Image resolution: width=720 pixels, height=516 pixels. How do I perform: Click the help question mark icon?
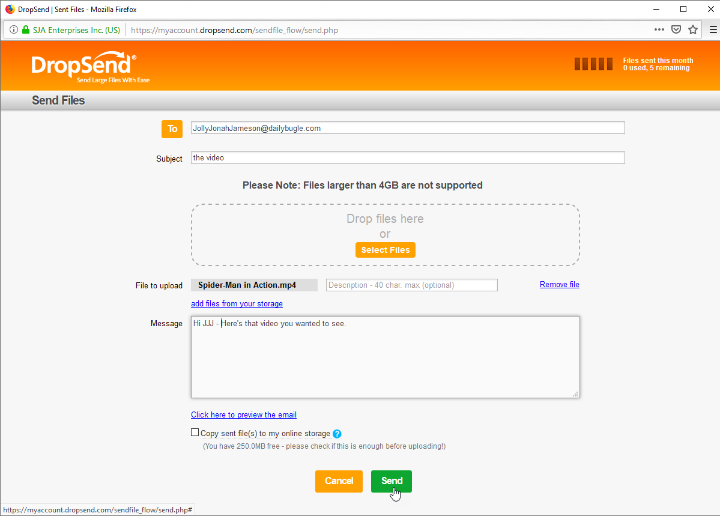pyautogui.click(x=337, y=434)
